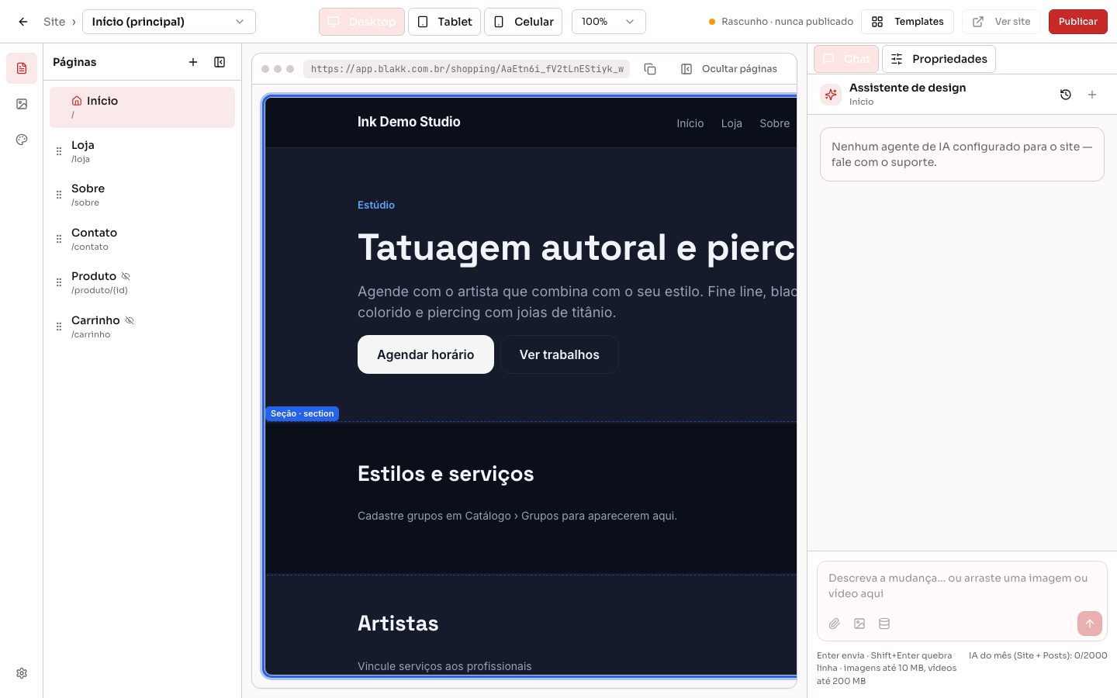Toggle hidden eye icon on Produto page
Screen dimensions: 1117x698
[126, 276]
